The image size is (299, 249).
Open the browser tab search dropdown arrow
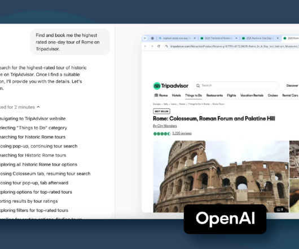coord(145,38)
